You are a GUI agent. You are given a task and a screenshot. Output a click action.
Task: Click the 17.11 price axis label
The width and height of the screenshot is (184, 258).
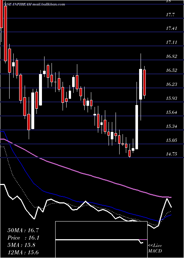(171, 42)
